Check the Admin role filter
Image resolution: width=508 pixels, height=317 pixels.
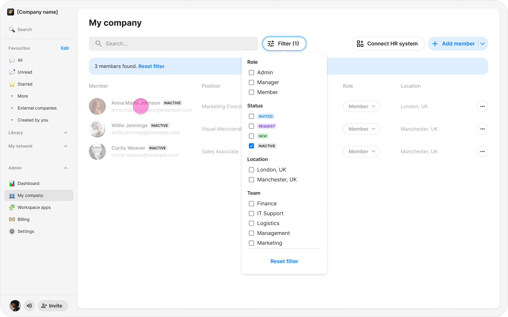[252, 73]
